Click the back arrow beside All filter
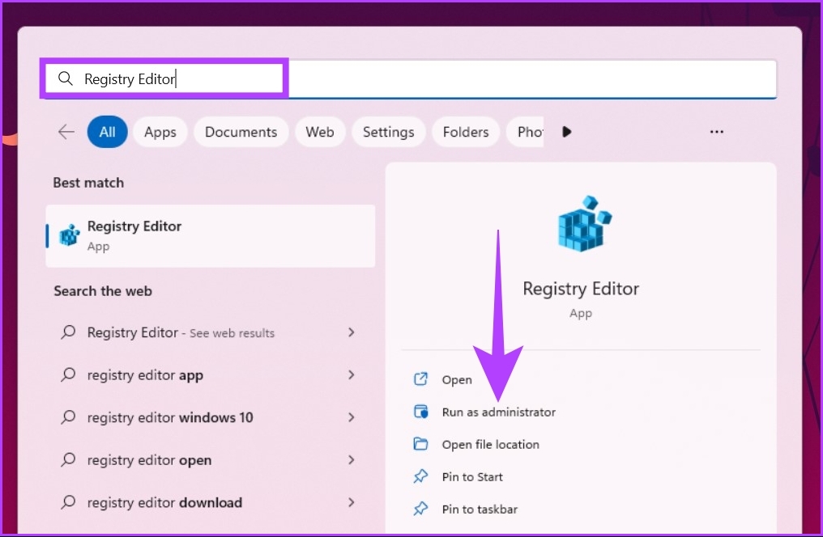This screenshot has width=823, height=537. tap(66, 132)
